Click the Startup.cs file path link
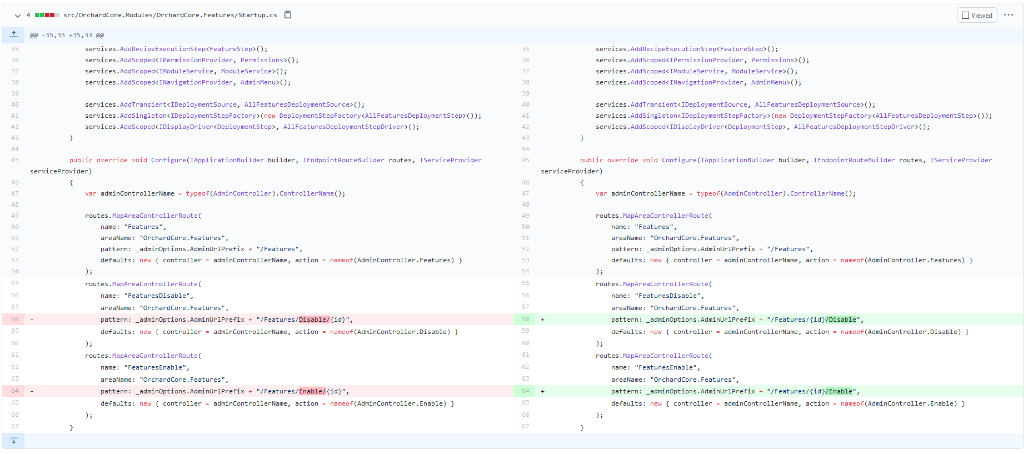 [x=170, y=15]
